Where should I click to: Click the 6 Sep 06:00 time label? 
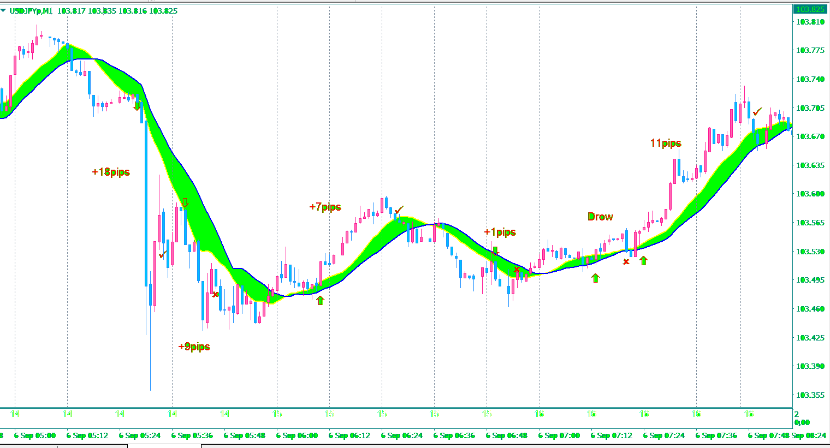[x=297, y=435]
